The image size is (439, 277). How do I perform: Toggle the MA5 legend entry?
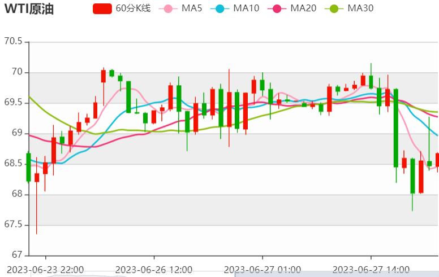[180, 8]
